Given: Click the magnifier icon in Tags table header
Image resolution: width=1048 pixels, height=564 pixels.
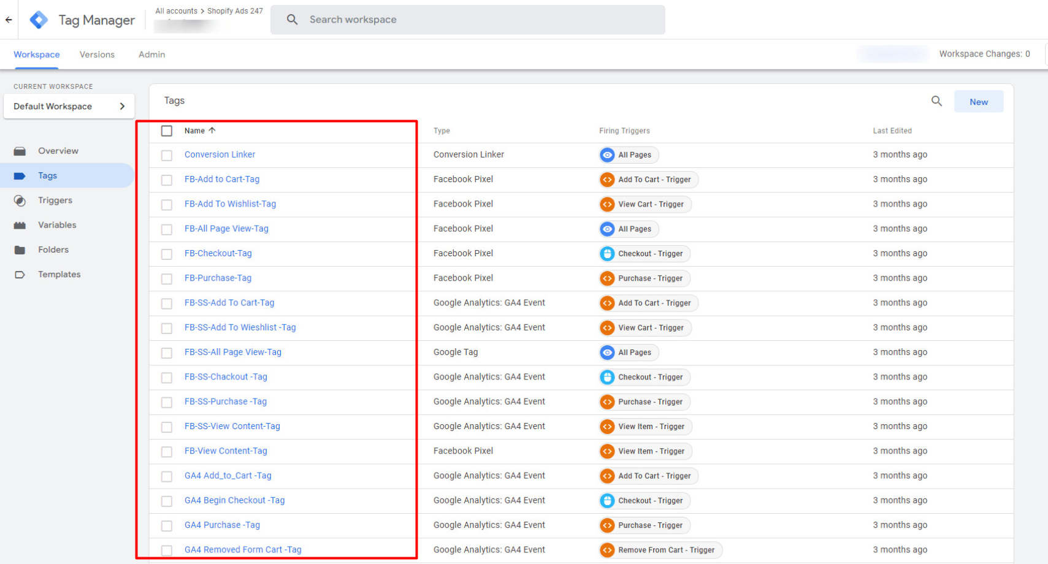Looking at the screenshot, I should (x=936, y=101).
